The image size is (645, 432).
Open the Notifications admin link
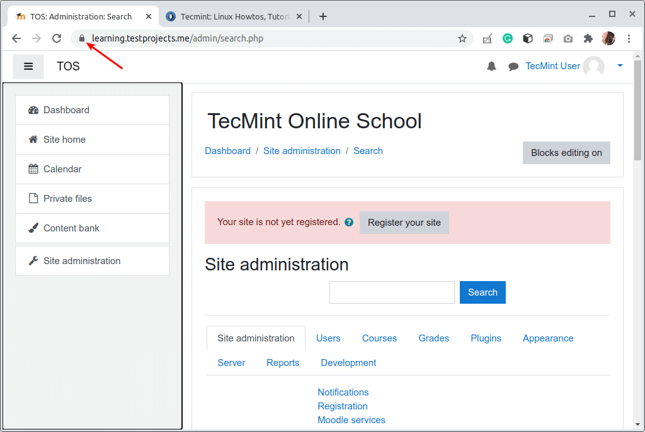tap(343, 392)
